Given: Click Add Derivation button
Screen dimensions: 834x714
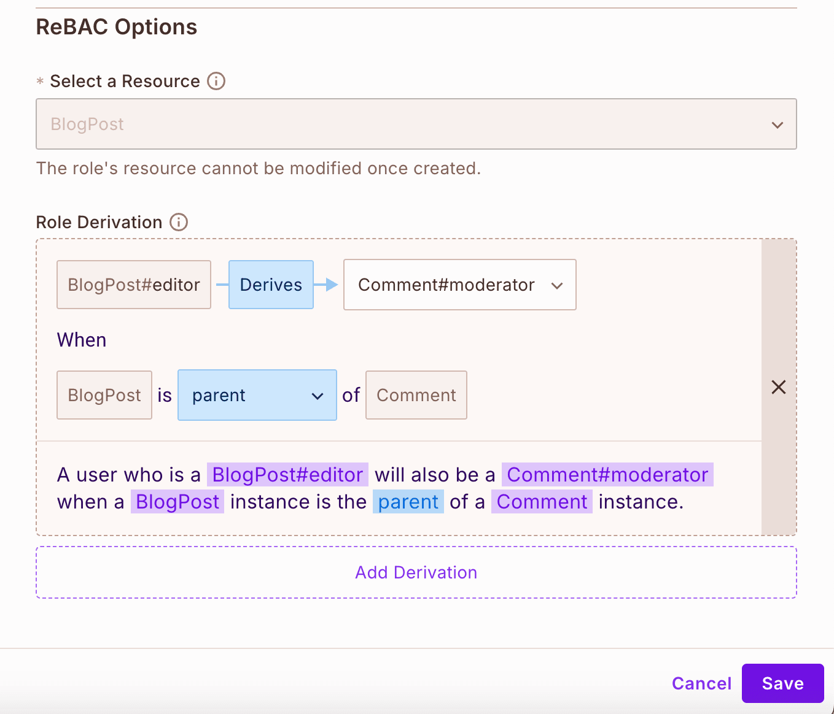Looking at the screenshot, I should [x=416, y=572].
